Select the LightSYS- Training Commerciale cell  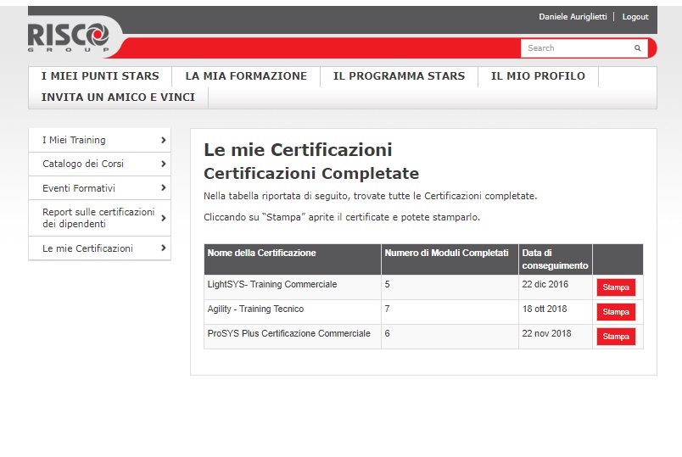pyautogui.click(x=293, y=287)
